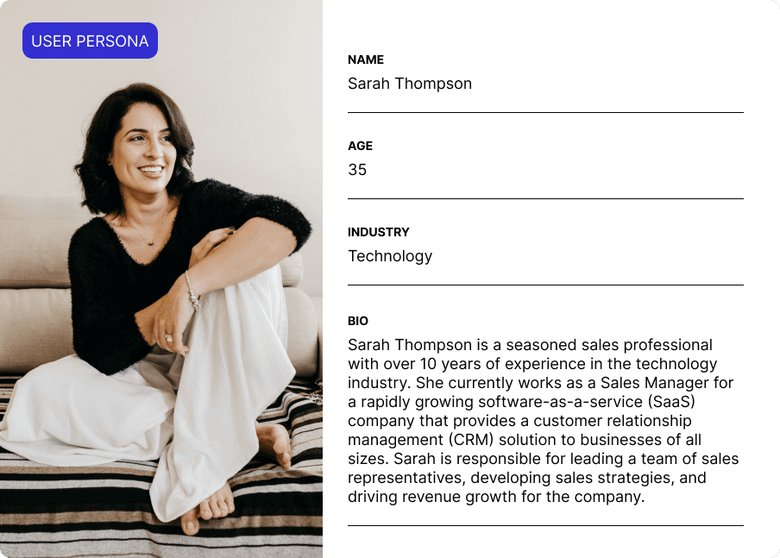Select the name value Sarah Thompson
This screenshot has height=558, width=780.
click(x=410, y=84)
